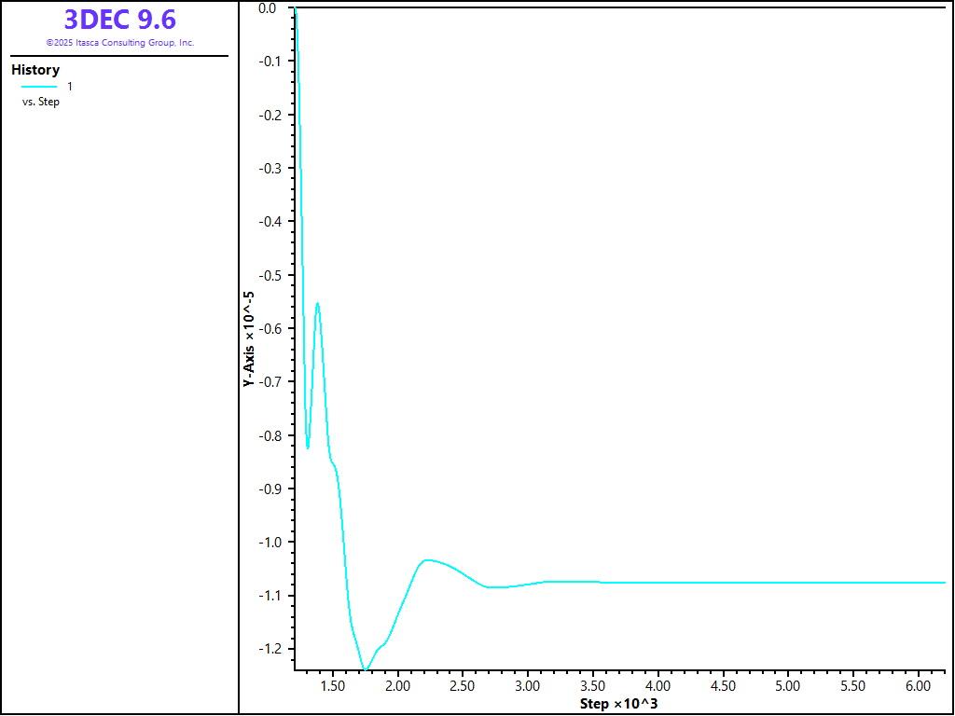Select the History legend heading
Screen dimensions: 955x716
coord(35,70)
